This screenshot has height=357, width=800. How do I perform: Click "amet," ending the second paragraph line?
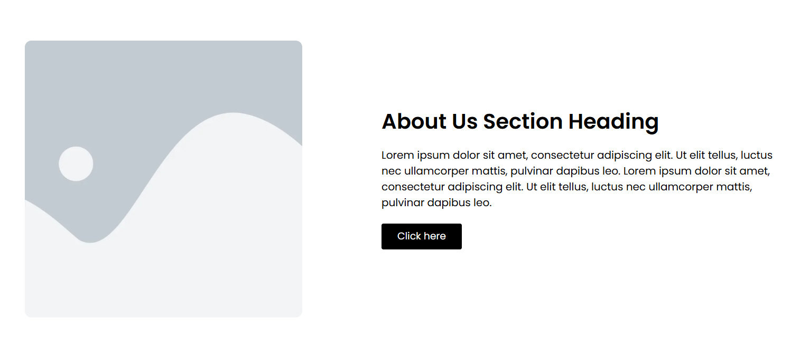tap(757, 171)
